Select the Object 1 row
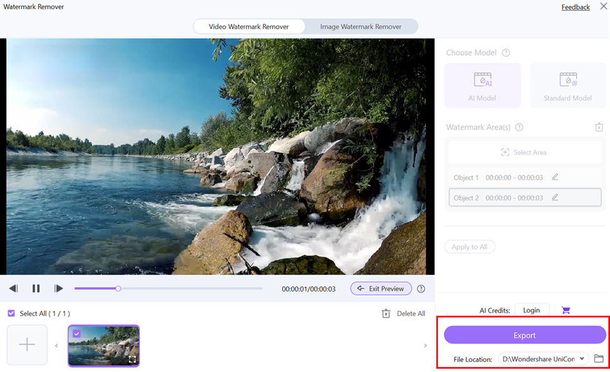Image resolution: width=610 pixels, height=372 pixels. tap(525, 178)
